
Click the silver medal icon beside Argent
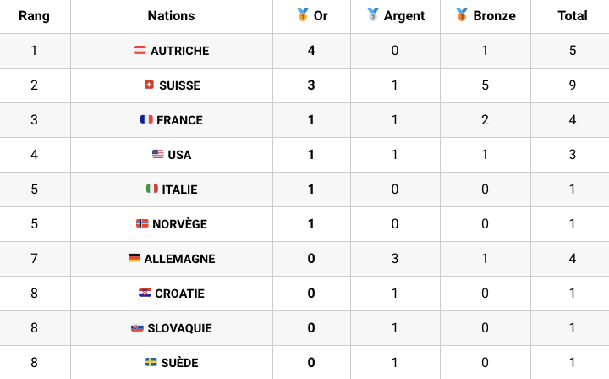point(373,14)
